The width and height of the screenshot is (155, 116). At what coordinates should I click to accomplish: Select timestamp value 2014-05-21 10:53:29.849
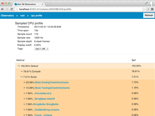48,27
